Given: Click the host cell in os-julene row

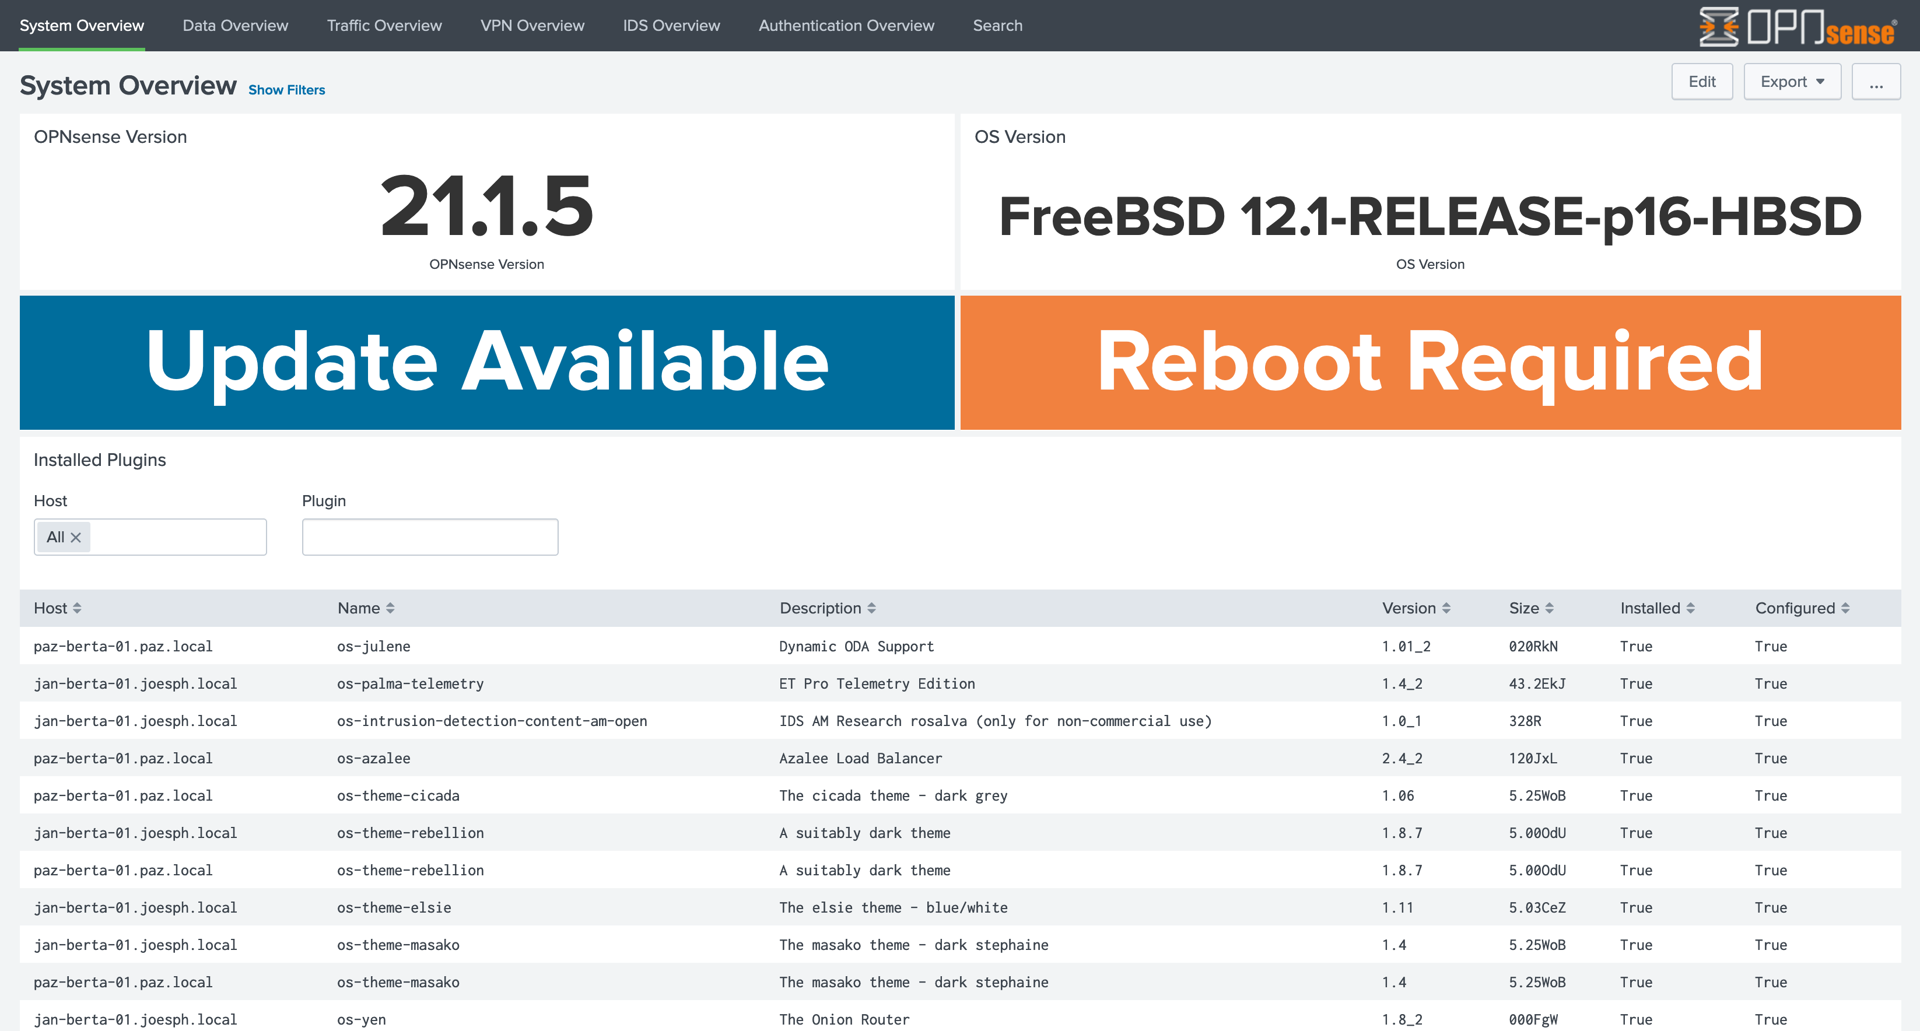Looking at the screenshot, I should (123, 646).
